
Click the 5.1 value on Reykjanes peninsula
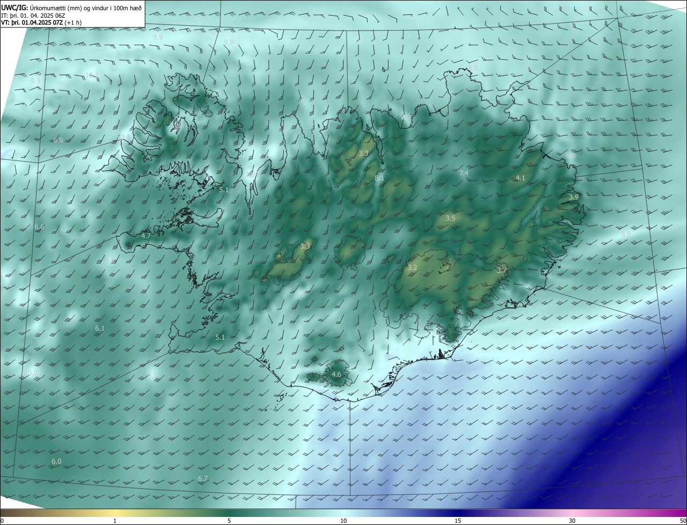[x=220, y=337]
